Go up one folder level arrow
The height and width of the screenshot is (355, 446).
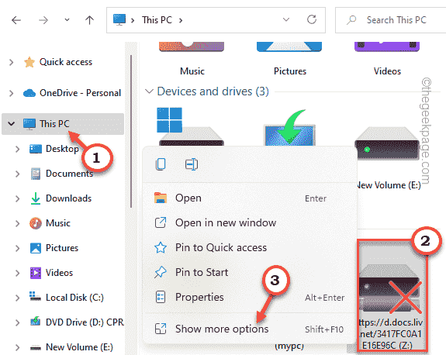click(x=90, y=20)
